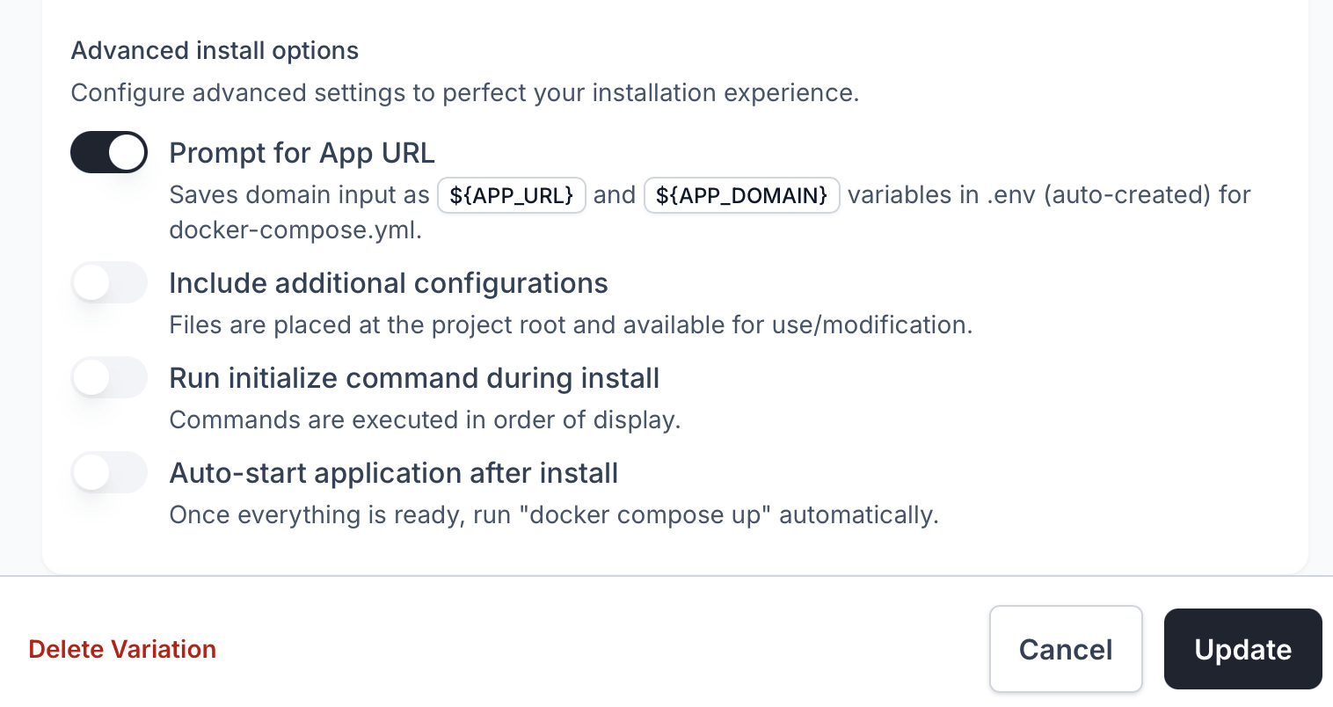Click the Saves domain input description text
The image size is (1333, 707).
point(299,194)
